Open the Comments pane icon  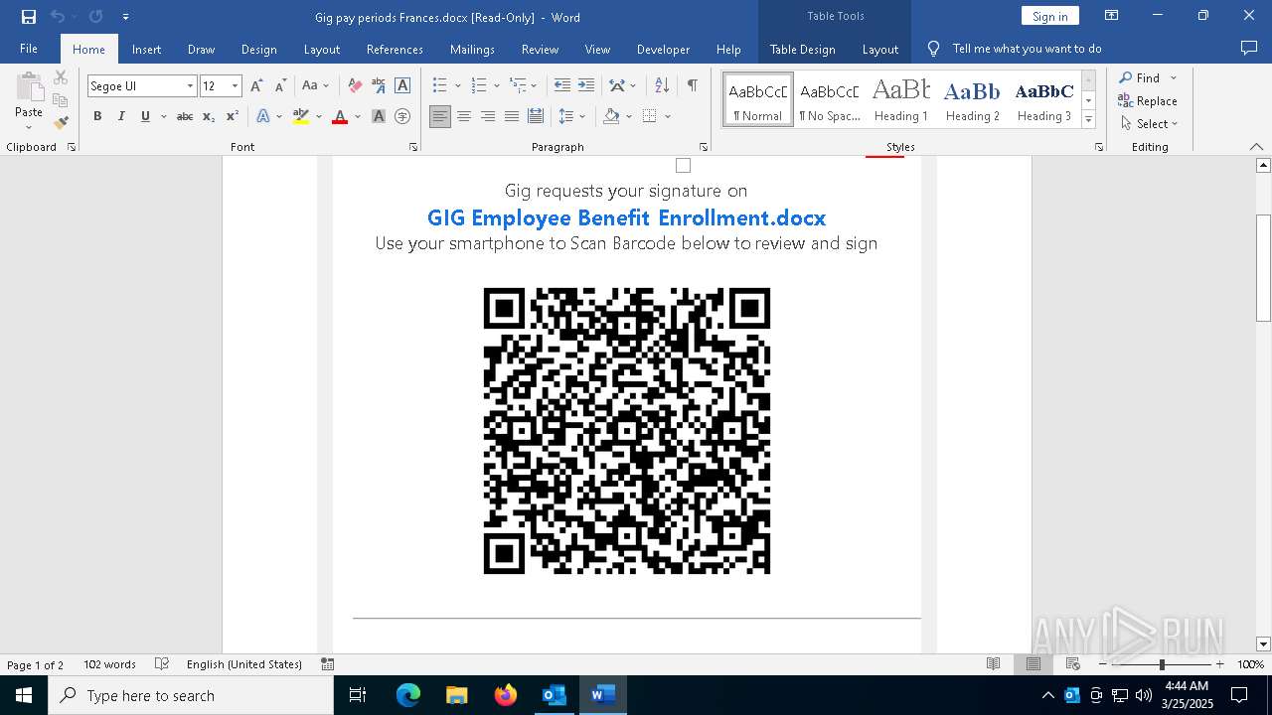coord(1249,48)
